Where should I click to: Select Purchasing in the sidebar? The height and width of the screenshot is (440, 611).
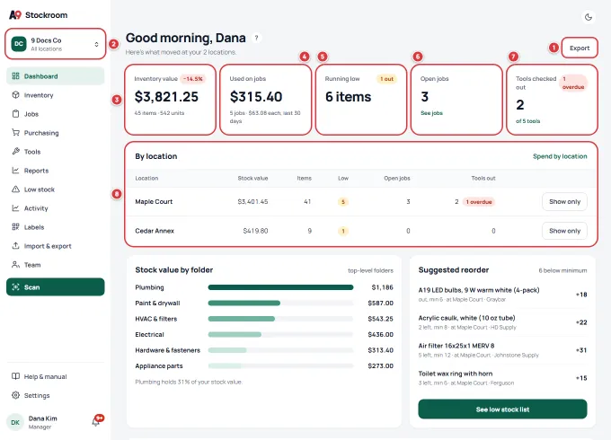click(x=56, y=133)
